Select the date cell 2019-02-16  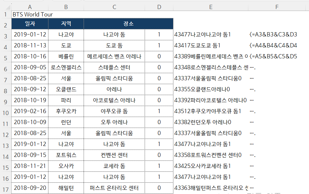pos(30,111)
